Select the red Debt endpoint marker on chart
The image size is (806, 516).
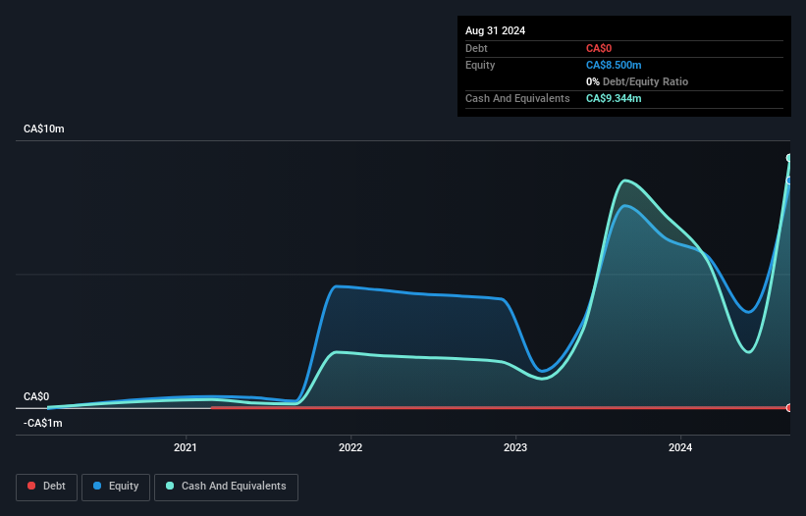click(x=789, y=408)
